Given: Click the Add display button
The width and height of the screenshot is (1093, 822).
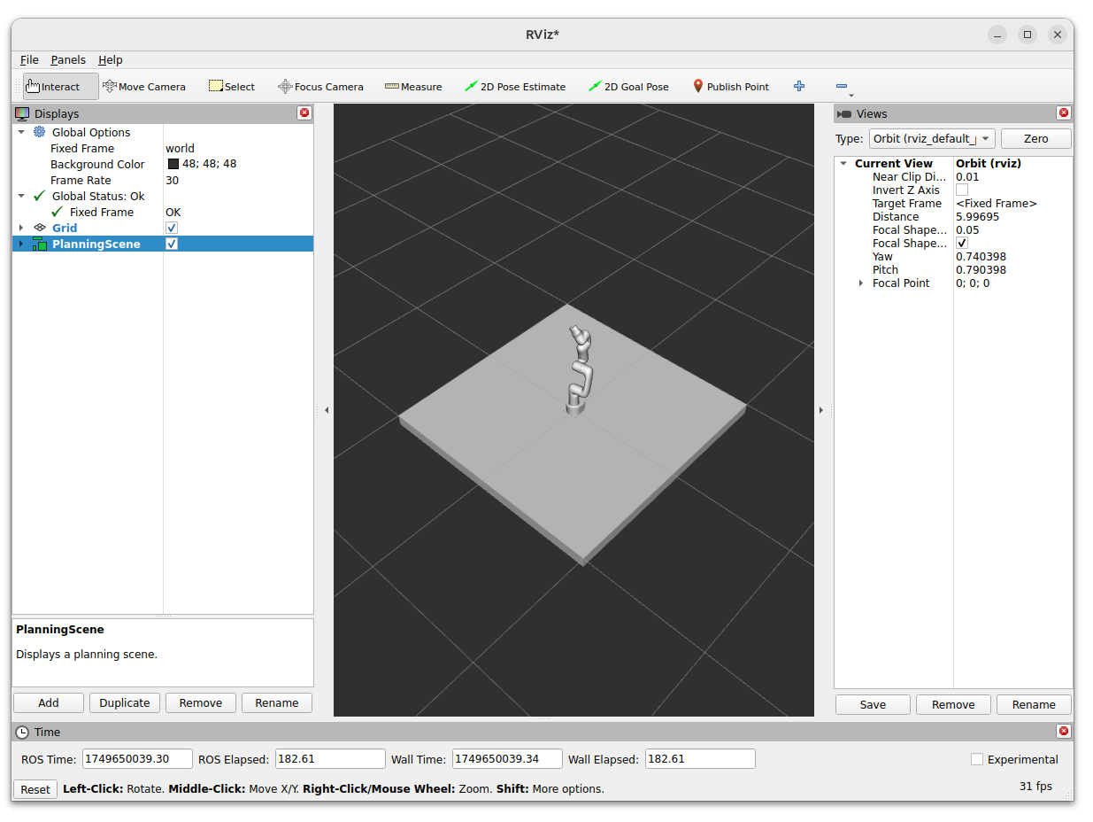Looking at the screenshot, I should click(49, 702).
